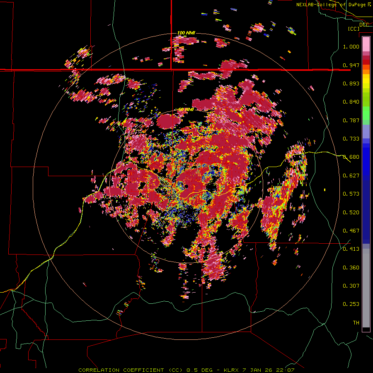
Task: Click the 50 NMI range ring label
Action: pyautogui.click(x=186, y=109)
